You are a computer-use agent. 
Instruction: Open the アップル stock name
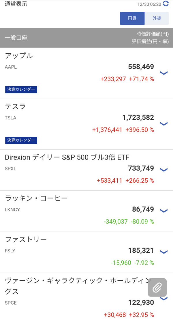[19, 56]
